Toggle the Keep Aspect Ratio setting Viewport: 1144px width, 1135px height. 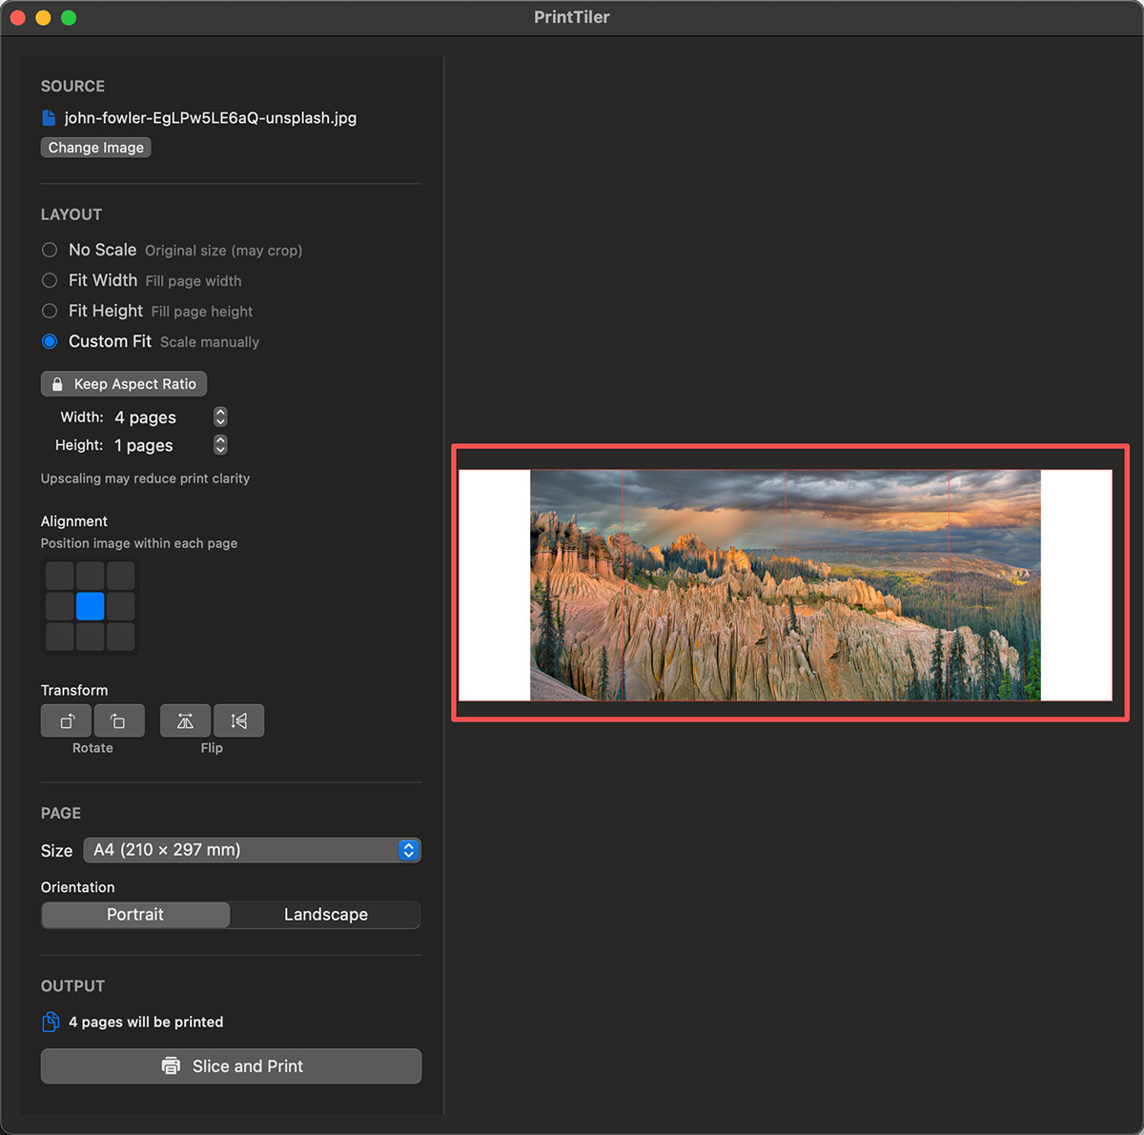click(x=123, y=383)
